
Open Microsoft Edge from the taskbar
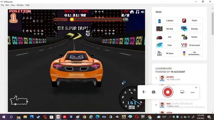click(x=97, y=117)
